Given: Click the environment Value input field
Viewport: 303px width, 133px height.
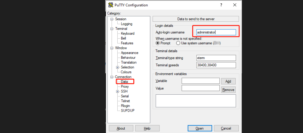Looking at the screenshot, I should point(201,88).
